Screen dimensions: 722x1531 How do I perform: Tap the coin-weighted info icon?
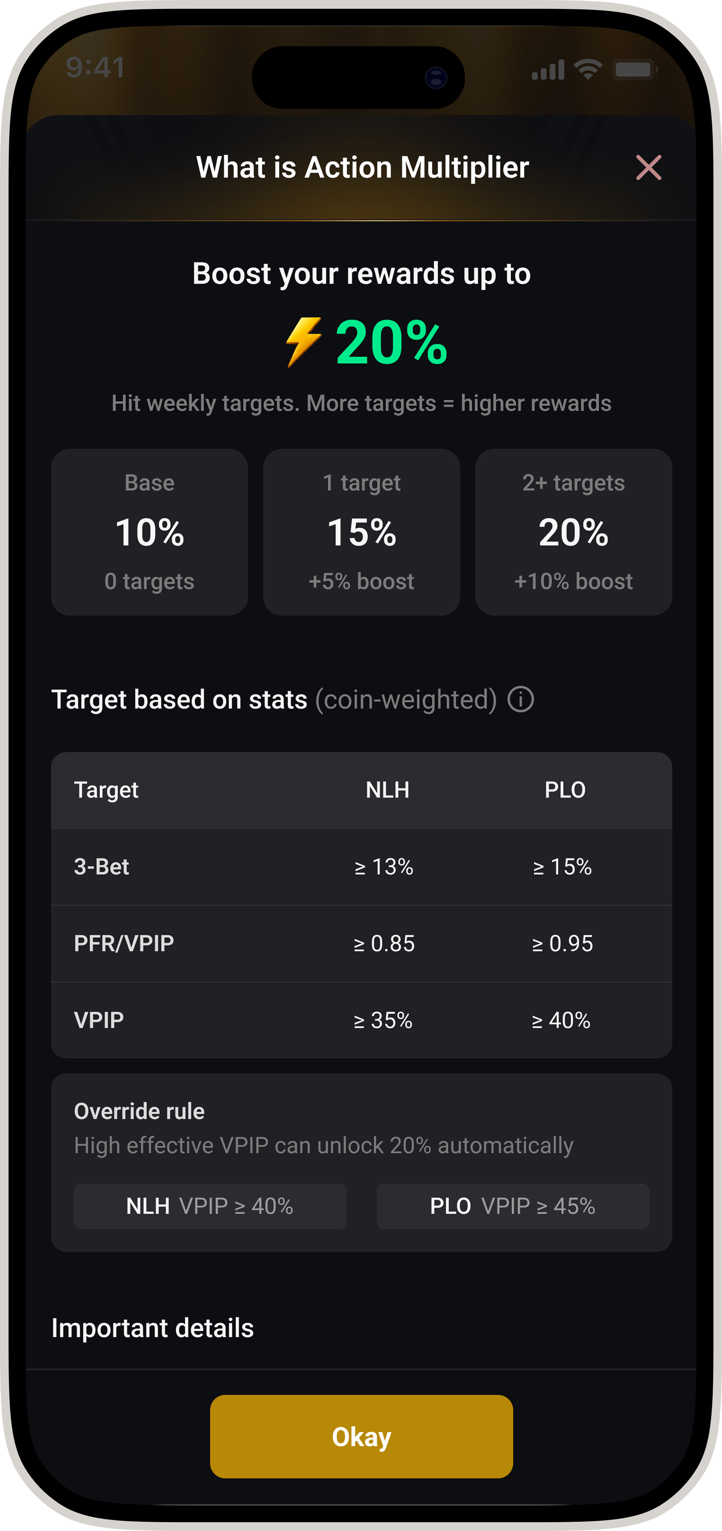pos(521,699)
